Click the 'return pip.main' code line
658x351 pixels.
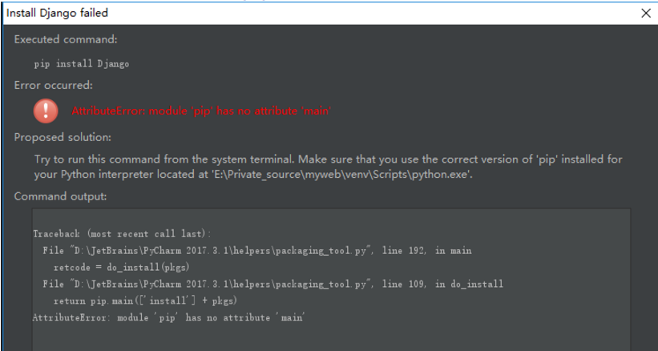(x=146, y=301)
